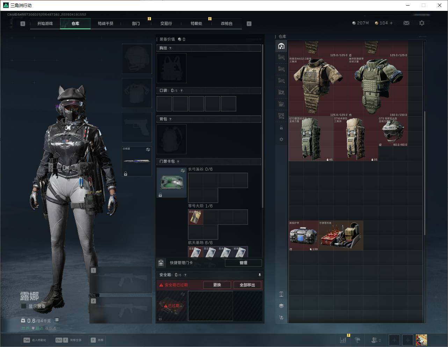Open the main warehouse tab icon
Viewport: 448px width, 347px height.
tap(281, 46)
